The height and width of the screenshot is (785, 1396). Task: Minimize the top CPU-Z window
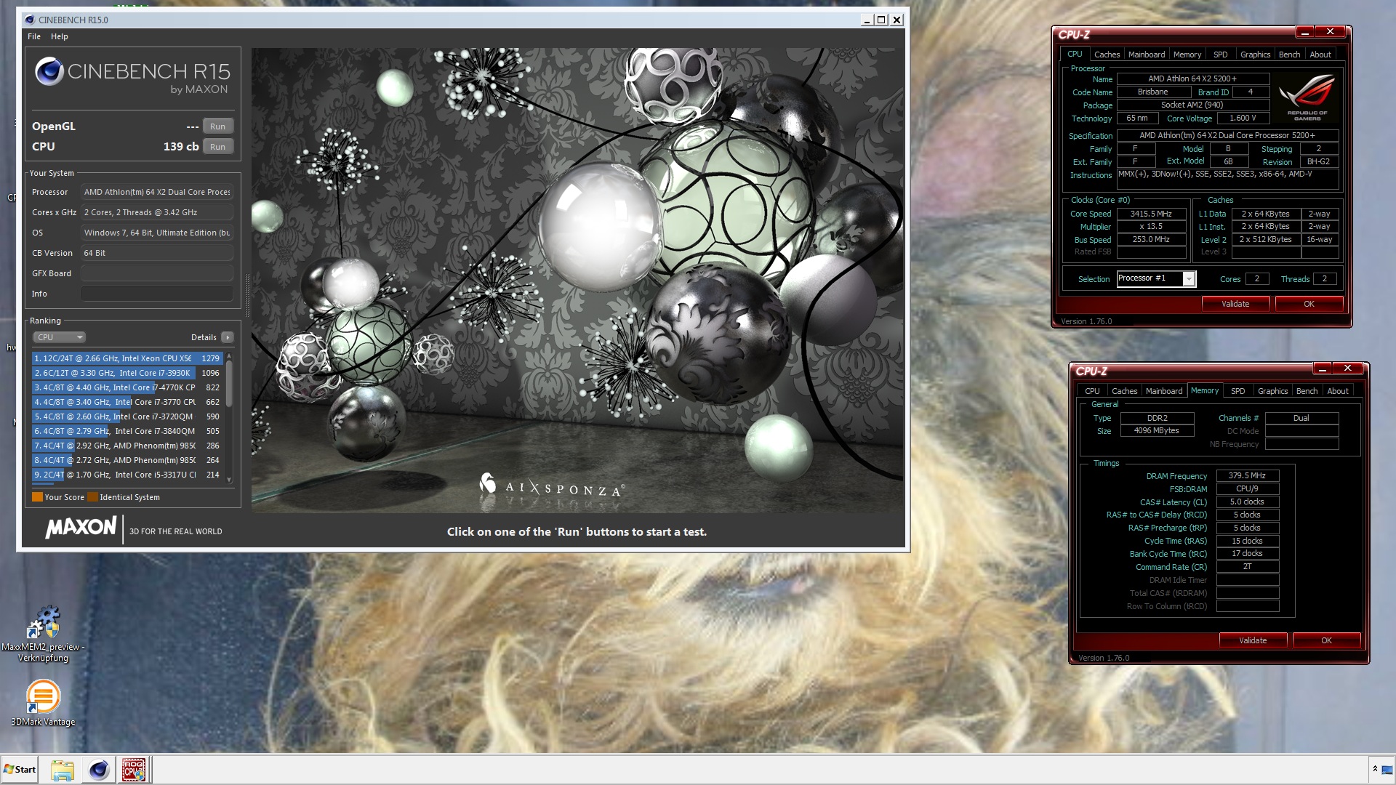tap(1305, 32)
